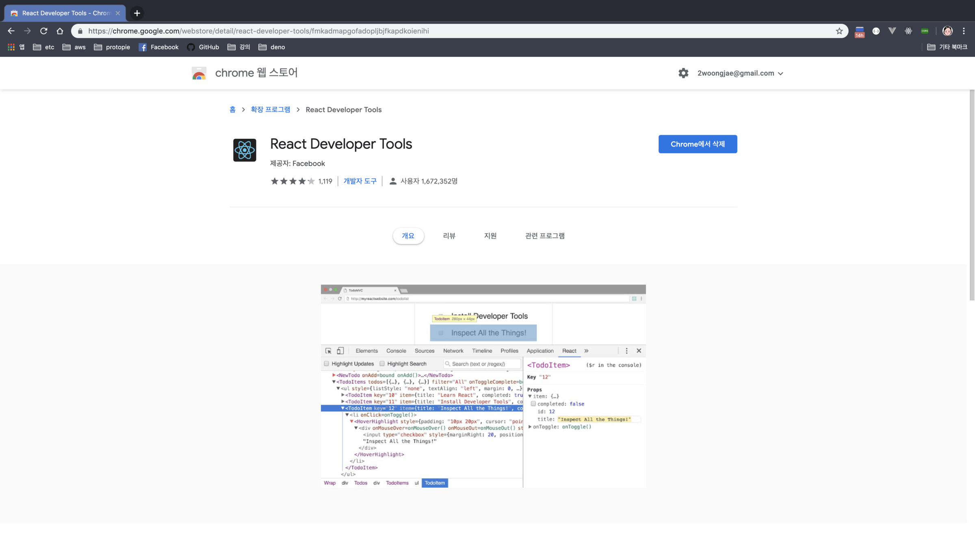Click the Chrome에서 삭제 button
Screen dimensions: 975x548
[x=698, y=144]
